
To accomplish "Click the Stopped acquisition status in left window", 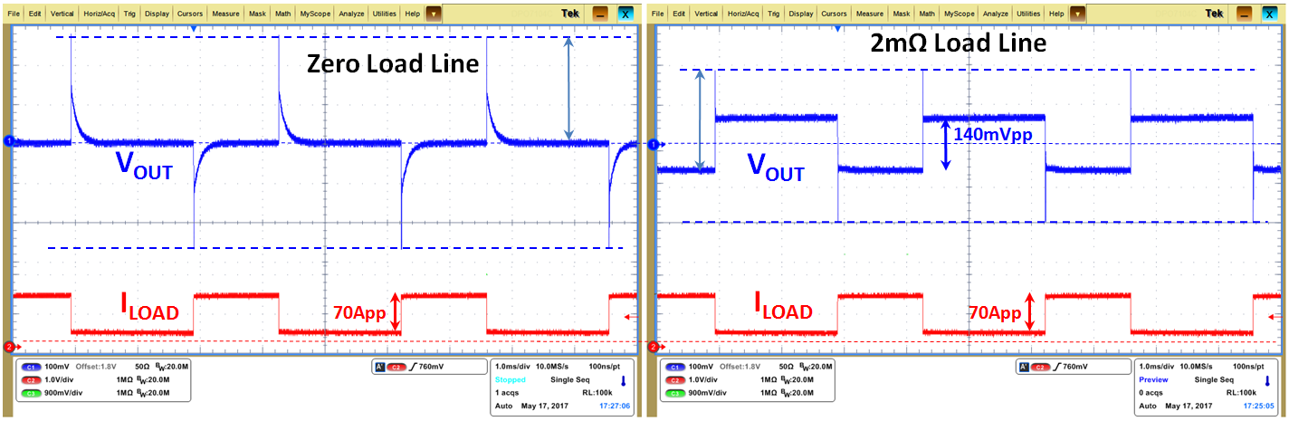I will tap(510, 380).
